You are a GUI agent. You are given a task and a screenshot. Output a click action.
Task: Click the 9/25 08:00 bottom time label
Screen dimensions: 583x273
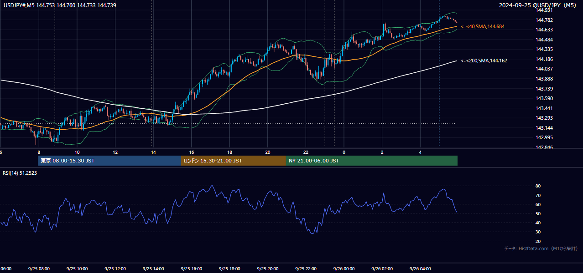39,269
